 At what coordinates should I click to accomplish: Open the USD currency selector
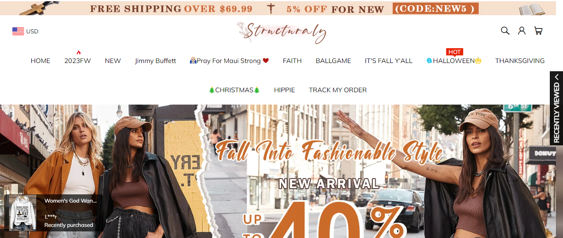coord(25,31)
